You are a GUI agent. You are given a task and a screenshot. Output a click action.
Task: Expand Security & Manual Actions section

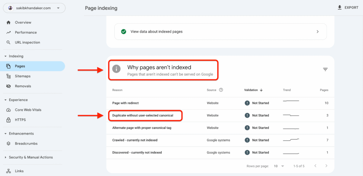[x=5, y=157]
